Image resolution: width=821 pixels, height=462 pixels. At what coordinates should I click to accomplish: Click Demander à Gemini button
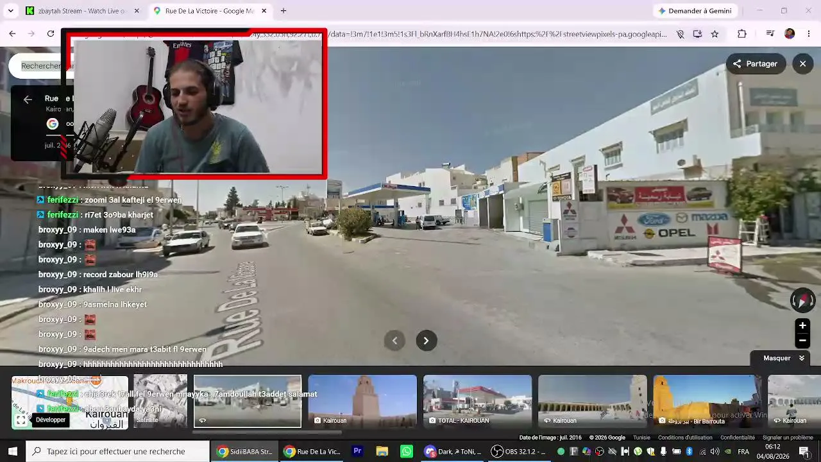pos(695,11)
